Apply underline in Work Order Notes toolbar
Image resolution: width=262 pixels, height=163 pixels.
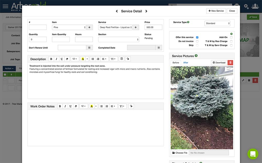[70, 106]
